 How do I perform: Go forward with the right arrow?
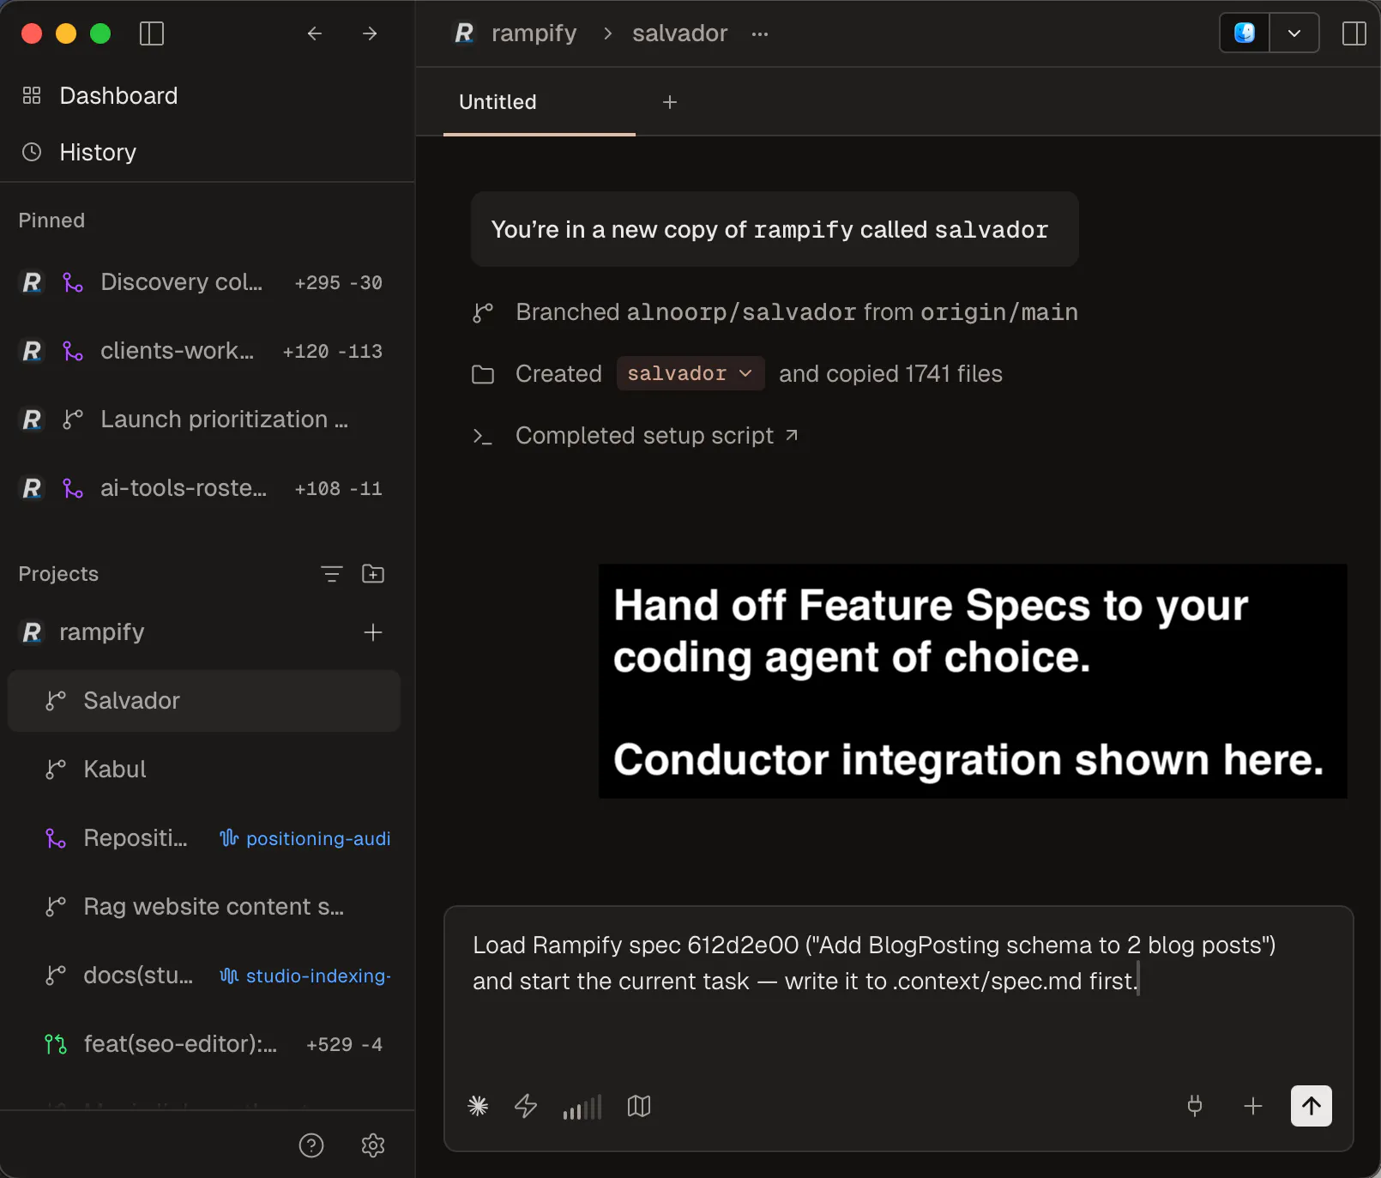pyautogui.click(x=370, y=33)
